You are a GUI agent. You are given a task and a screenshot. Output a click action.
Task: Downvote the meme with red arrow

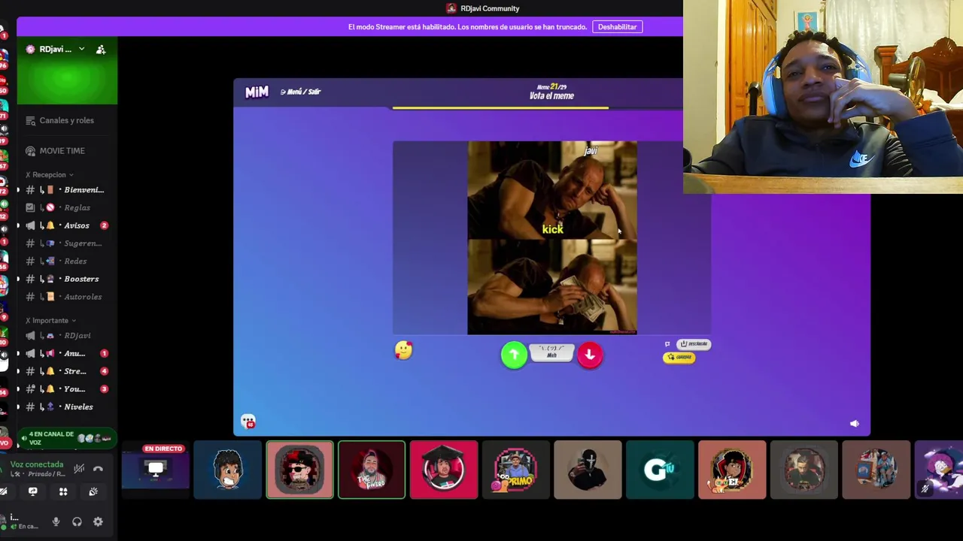point(590,355)
